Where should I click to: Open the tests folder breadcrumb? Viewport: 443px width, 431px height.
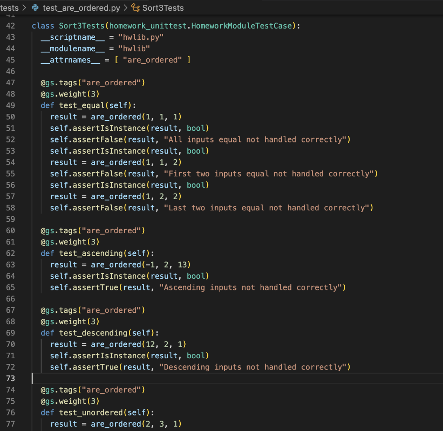point(10,8)
